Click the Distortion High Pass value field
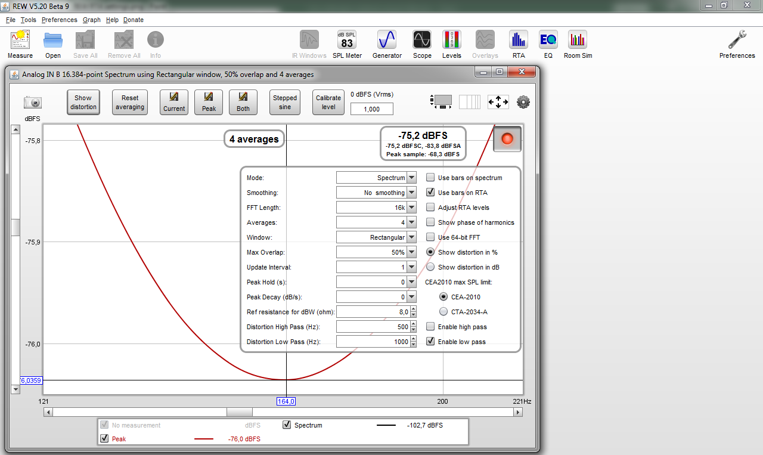The width and height of the screenshot is (763, 455). (373, 327)
